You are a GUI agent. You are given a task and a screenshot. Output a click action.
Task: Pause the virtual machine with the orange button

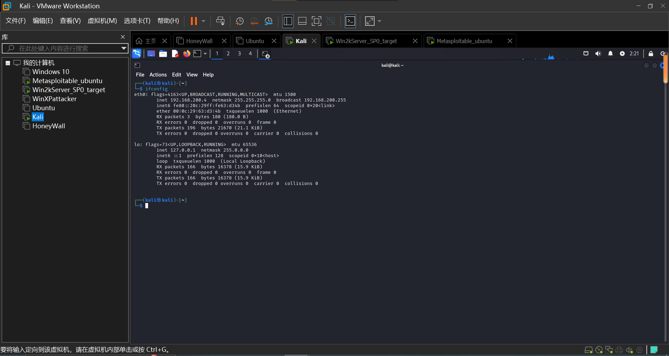point(194,21)
